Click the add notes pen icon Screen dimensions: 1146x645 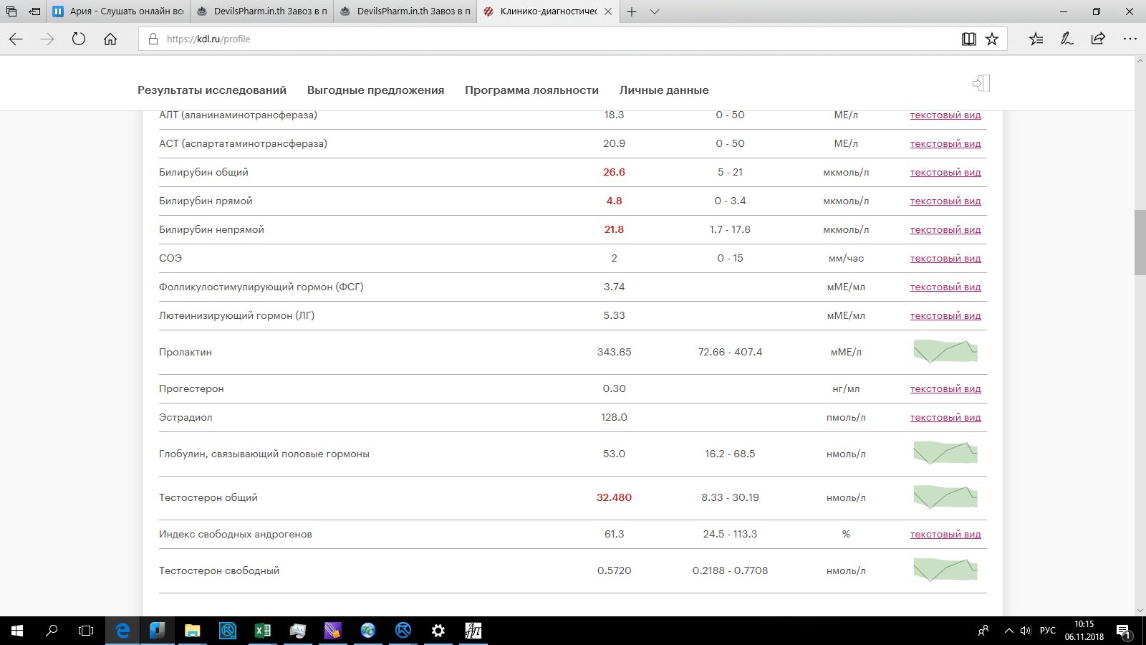[x=1066, y=39]
